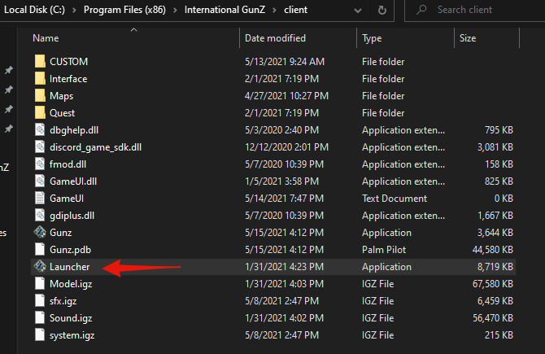Select the Model.igz file icon
The image size is (545, 354).
tap(40, 284)
